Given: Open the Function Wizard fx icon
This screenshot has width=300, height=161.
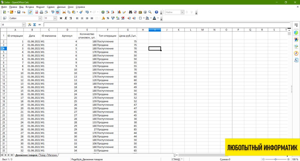Looking at the screenshot, I should point(29,25).
